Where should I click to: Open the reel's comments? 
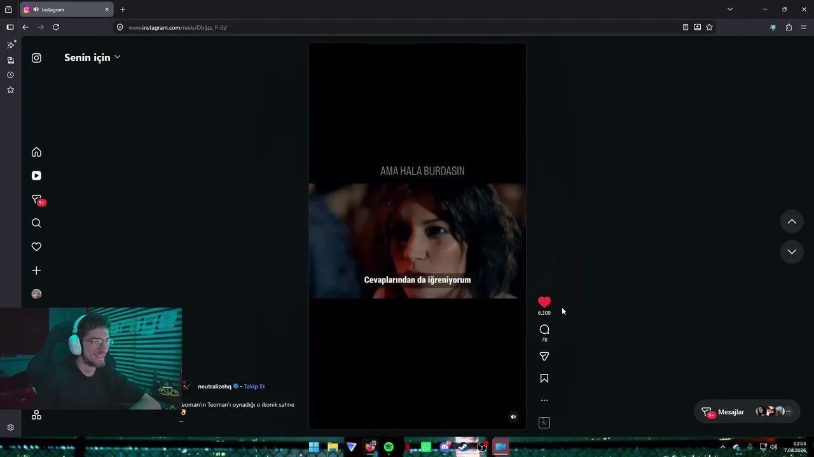pos(544,329)
